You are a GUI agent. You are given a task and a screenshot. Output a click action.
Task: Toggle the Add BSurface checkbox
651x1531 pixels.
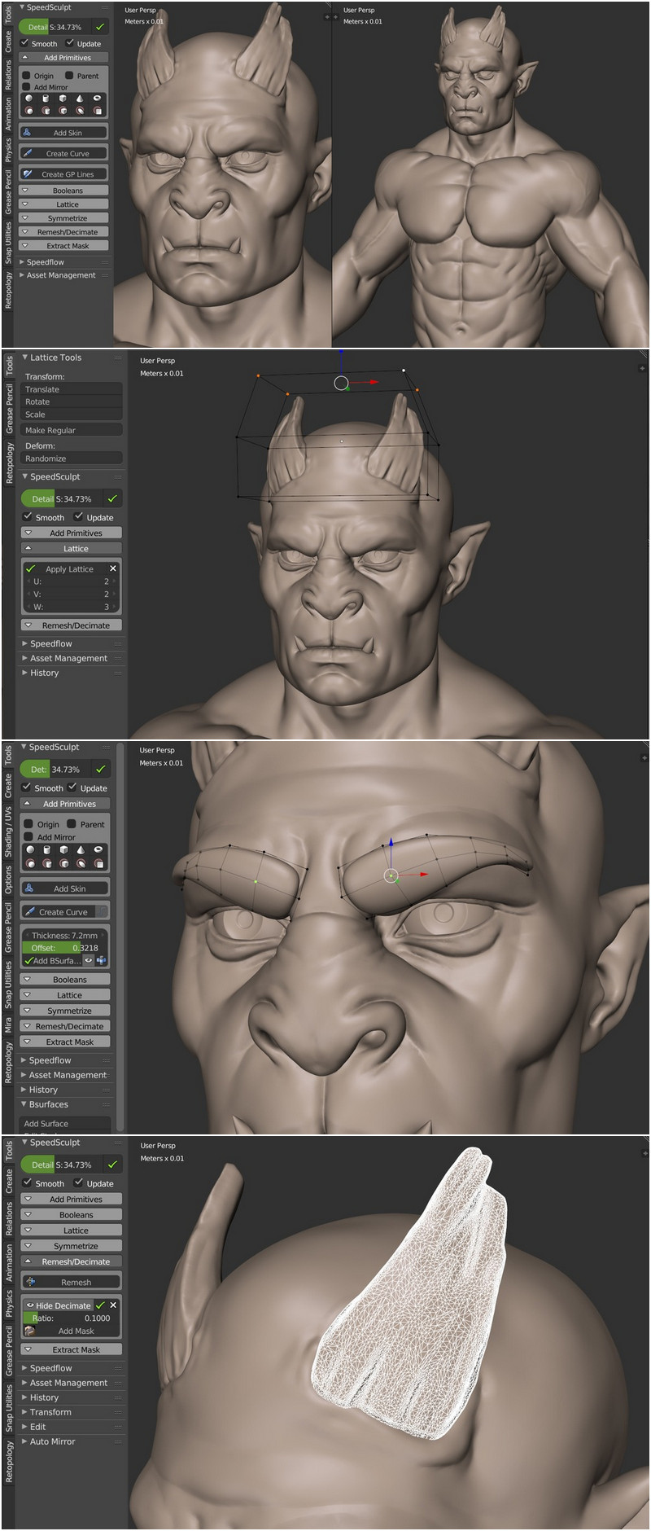click(x=29, y=960)
